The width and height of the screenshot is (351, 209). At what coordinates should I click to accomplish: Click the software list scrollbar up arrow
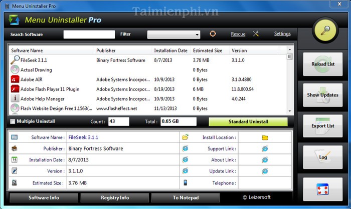[290, 49]
